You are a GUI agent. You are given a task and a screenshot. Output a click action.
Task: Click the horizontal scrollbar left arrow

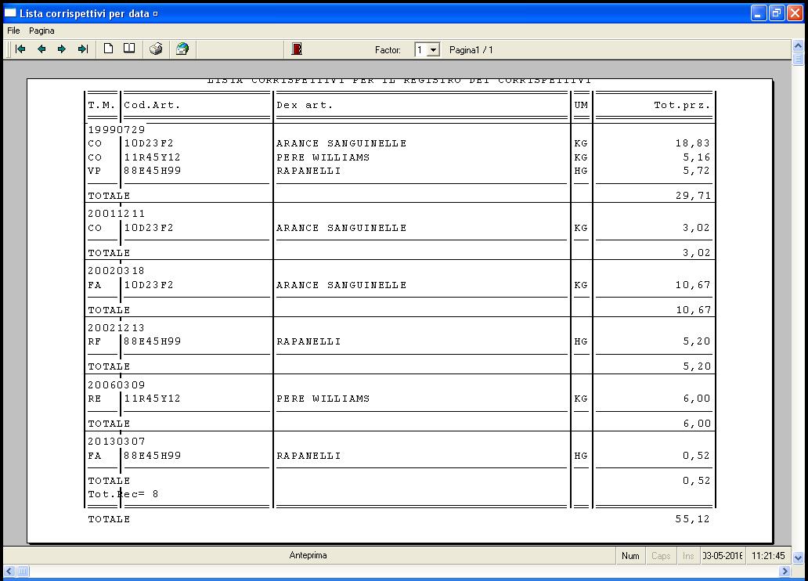tap(9, 571)
